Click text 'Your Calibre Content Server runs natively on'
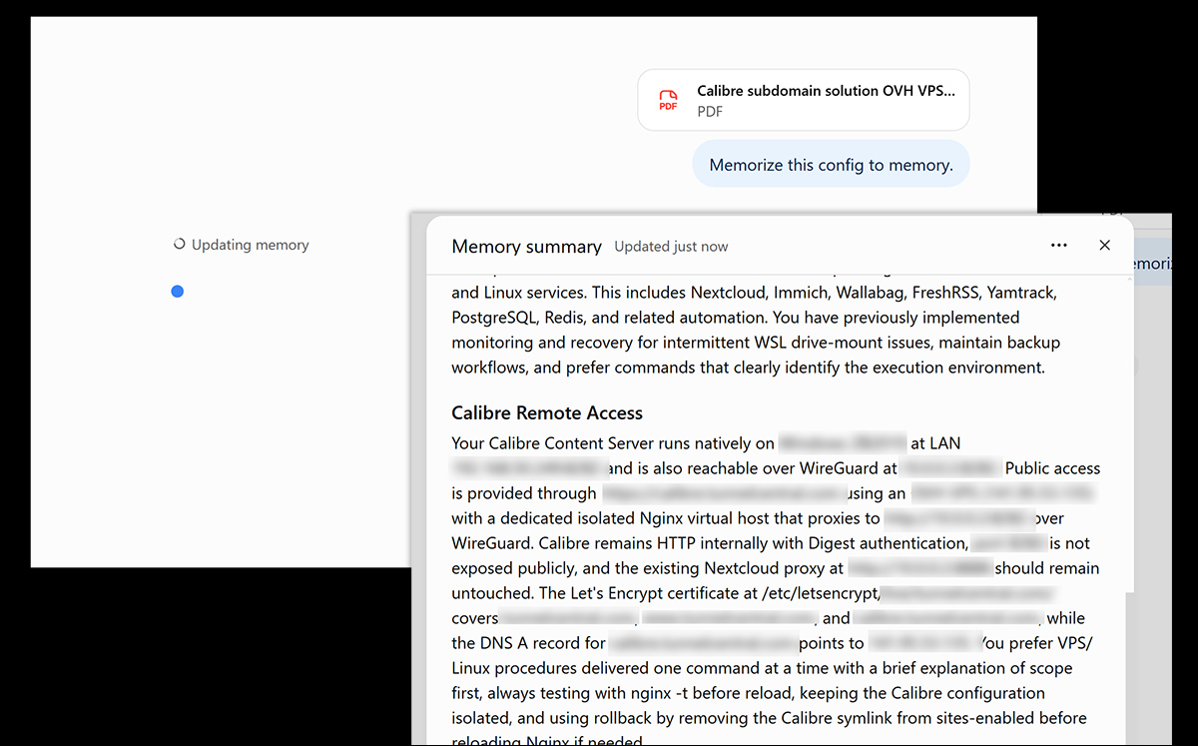 [613, 443]
